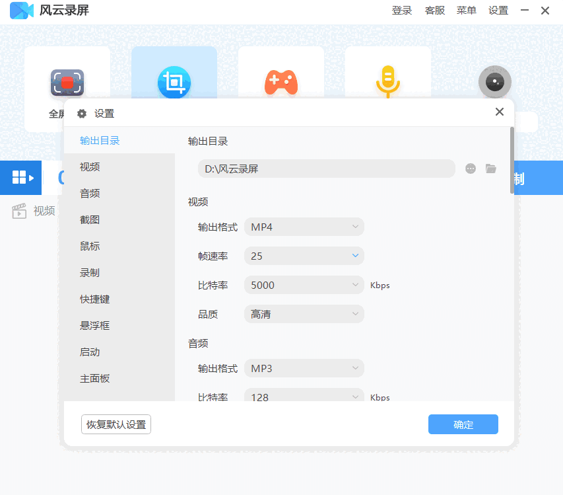Click the settings dialog vertical scrollbar
563x495 pixels.
(512, 161)
